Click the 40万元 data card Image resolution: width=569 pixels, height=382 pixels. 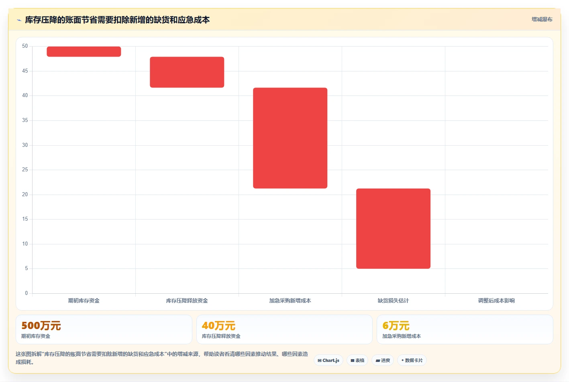[x=284, y=329]
